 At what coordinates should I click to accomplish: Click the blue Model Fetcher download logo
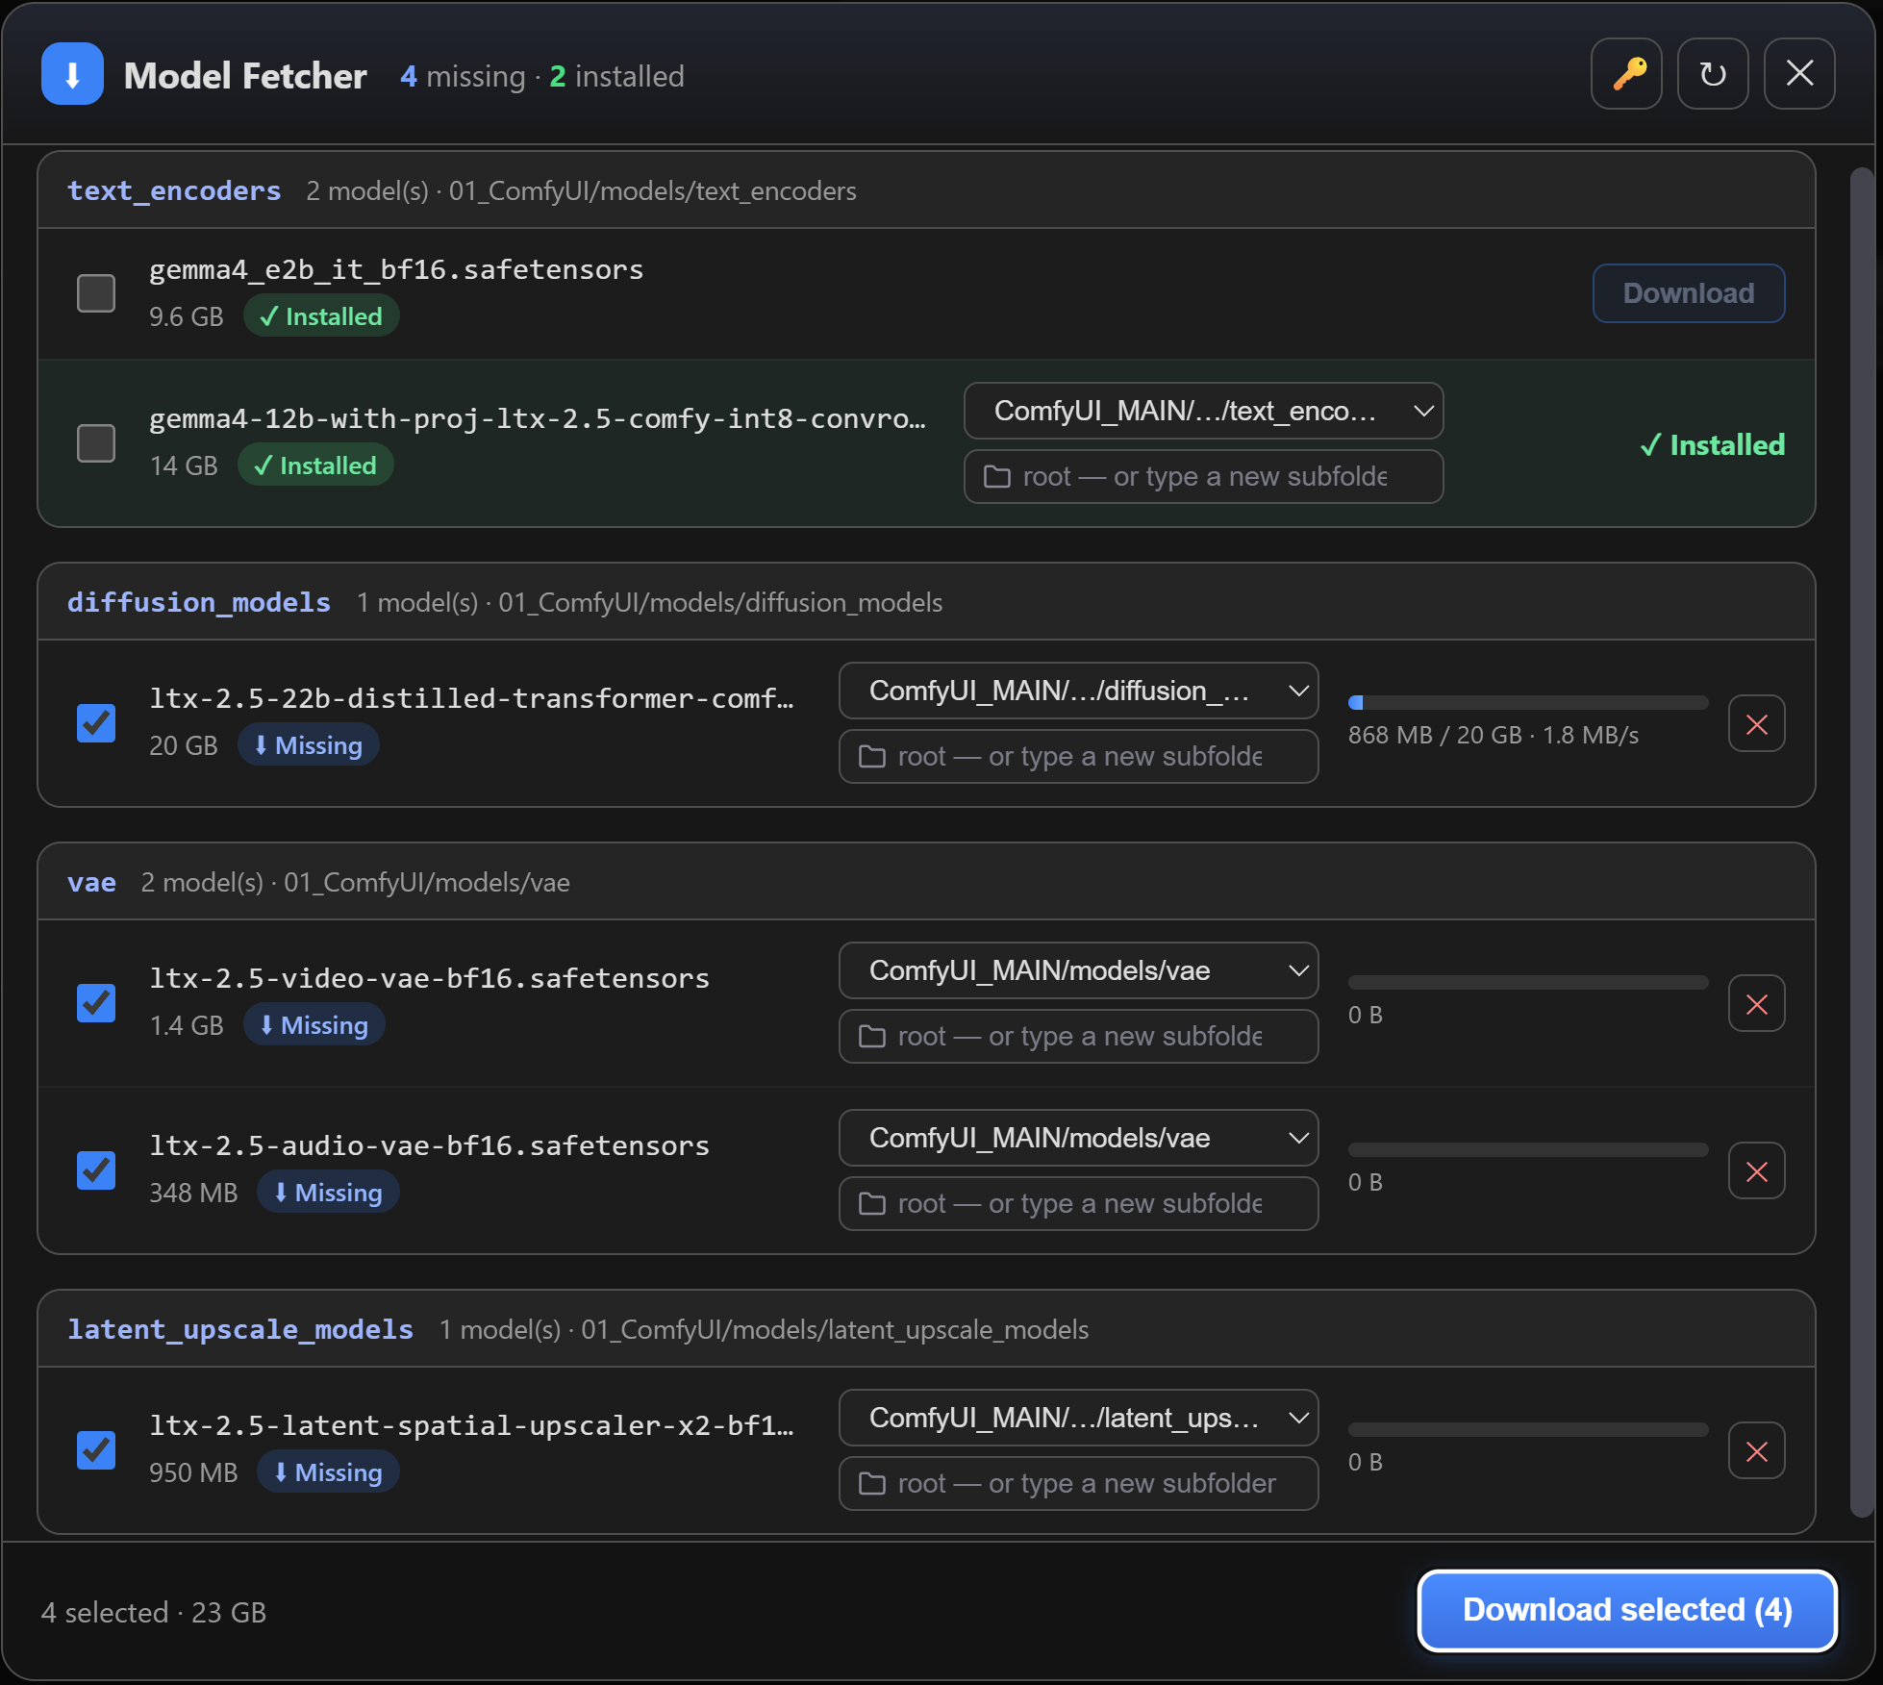pos(72,74)
